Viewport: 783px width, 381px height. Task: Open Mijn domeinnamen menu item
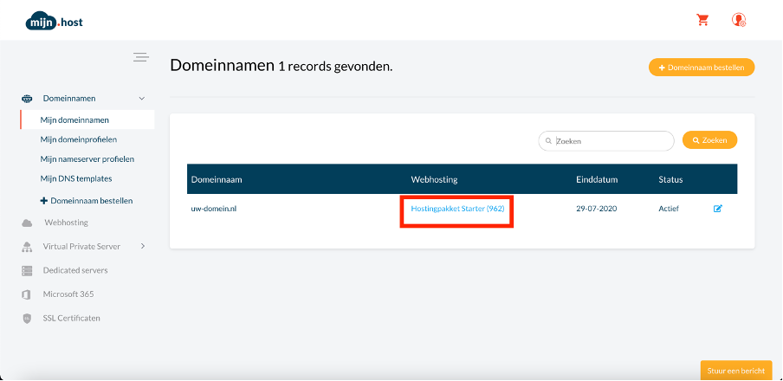click(87, 119)
